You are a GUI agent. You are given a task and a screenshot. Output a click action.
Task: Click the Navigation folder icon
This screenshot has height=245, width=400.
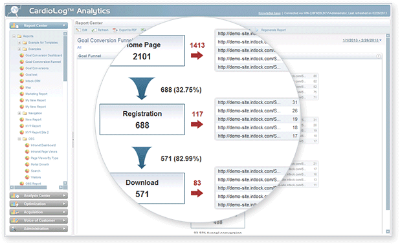[x=25, y=113]
